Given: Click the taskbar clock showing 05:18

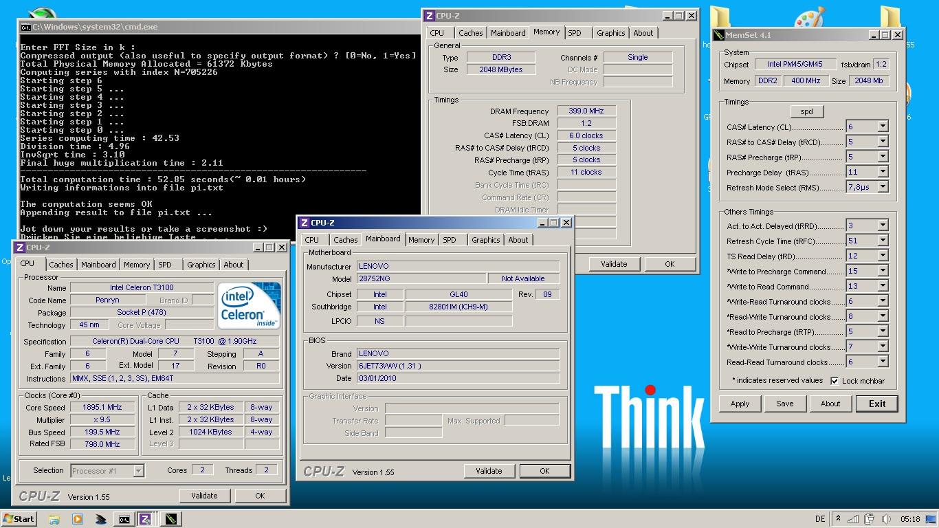Looking at the screenshot, I should [x=910, y=519].
